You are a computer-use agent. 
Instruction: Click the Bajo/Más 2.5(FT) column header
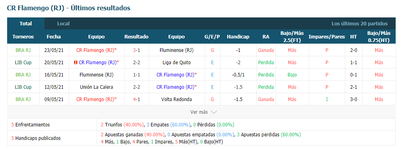[292, 37]
